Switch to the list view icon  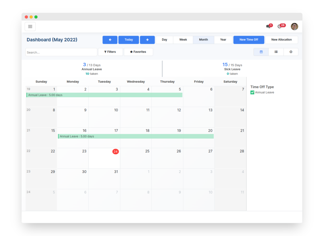(x=276, y=51)
